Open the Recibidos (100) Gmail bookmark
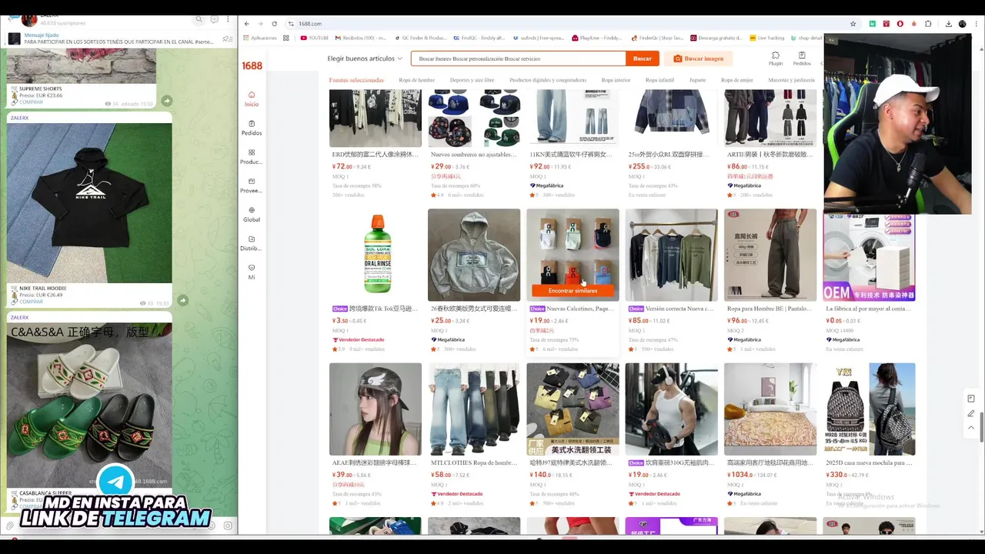This screenshot has width=985, height=554. [362, 38]
